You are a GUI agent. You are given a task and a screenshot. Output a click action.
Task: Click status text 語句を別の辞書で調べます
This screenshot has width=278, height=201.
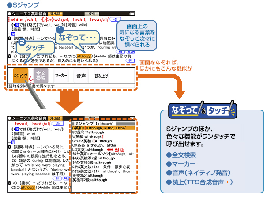click(x=32, y=86)
